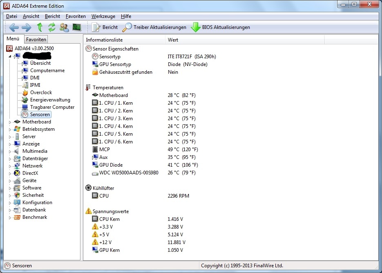Select the Sensortyp row
Viewport: 382px width, 273px height.
[x=154, y=57]
